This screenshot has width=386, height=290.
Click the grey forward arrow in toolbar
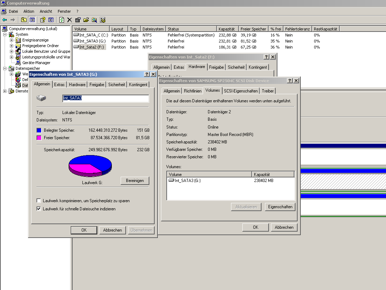(13, 20)
